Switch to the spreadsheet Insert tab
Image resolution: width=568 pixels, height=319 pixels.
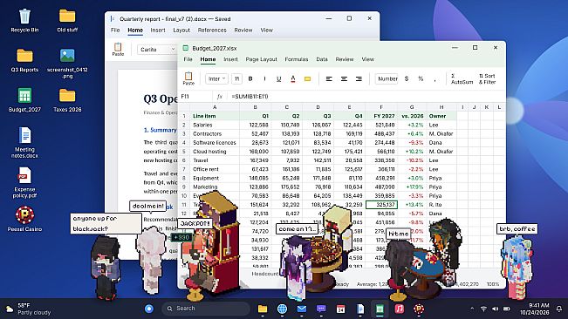230,59
